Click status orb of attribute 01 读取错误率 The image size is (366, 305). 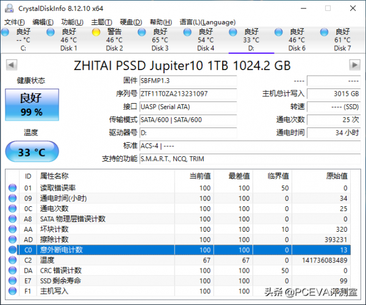click(x=12, y=188)
